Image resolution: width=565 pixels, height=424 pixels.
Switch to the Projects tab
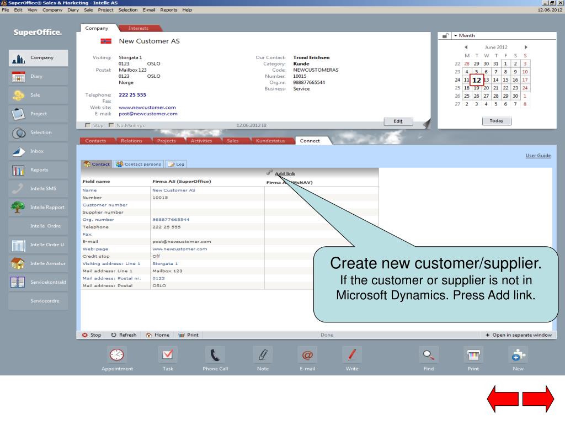pos(167,141)
